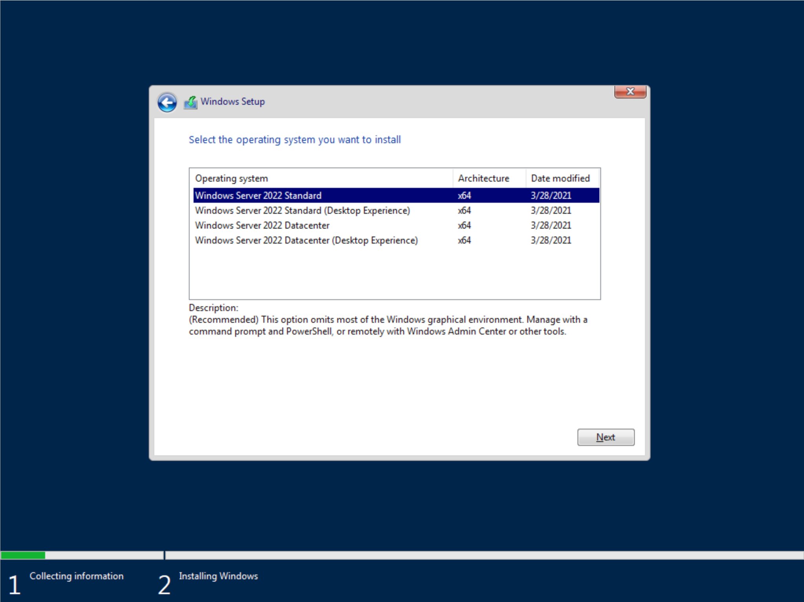
Task: Select Windows Server 2022 Standard row
Action: coord(258,195)
